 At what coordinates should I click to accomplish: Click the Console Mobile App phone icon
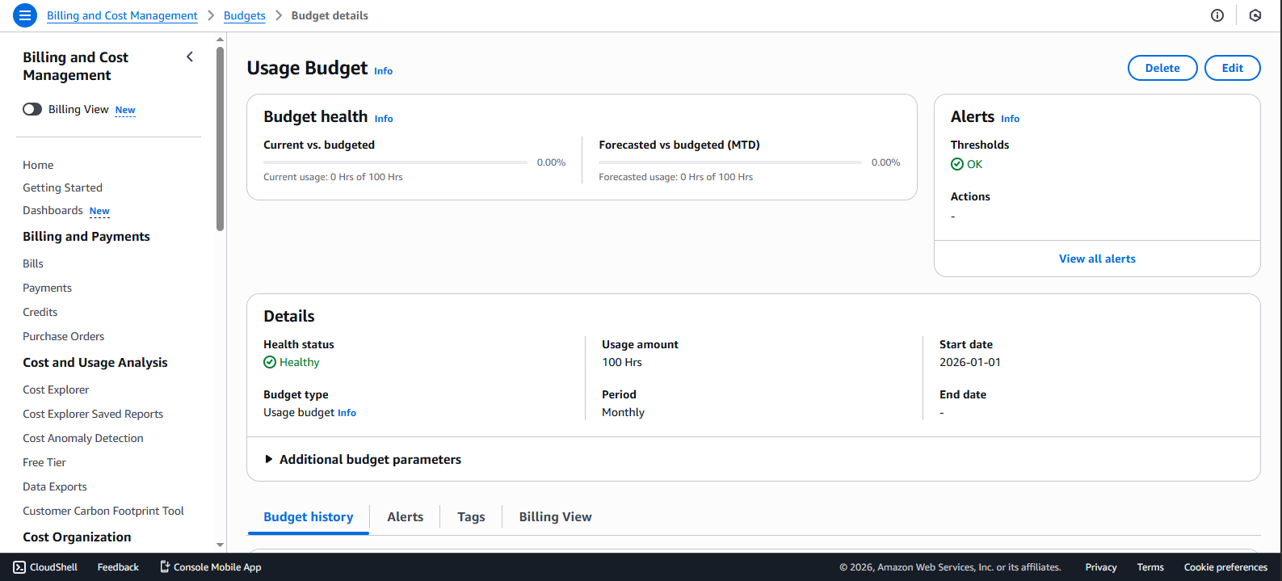(x=165, y=567)
